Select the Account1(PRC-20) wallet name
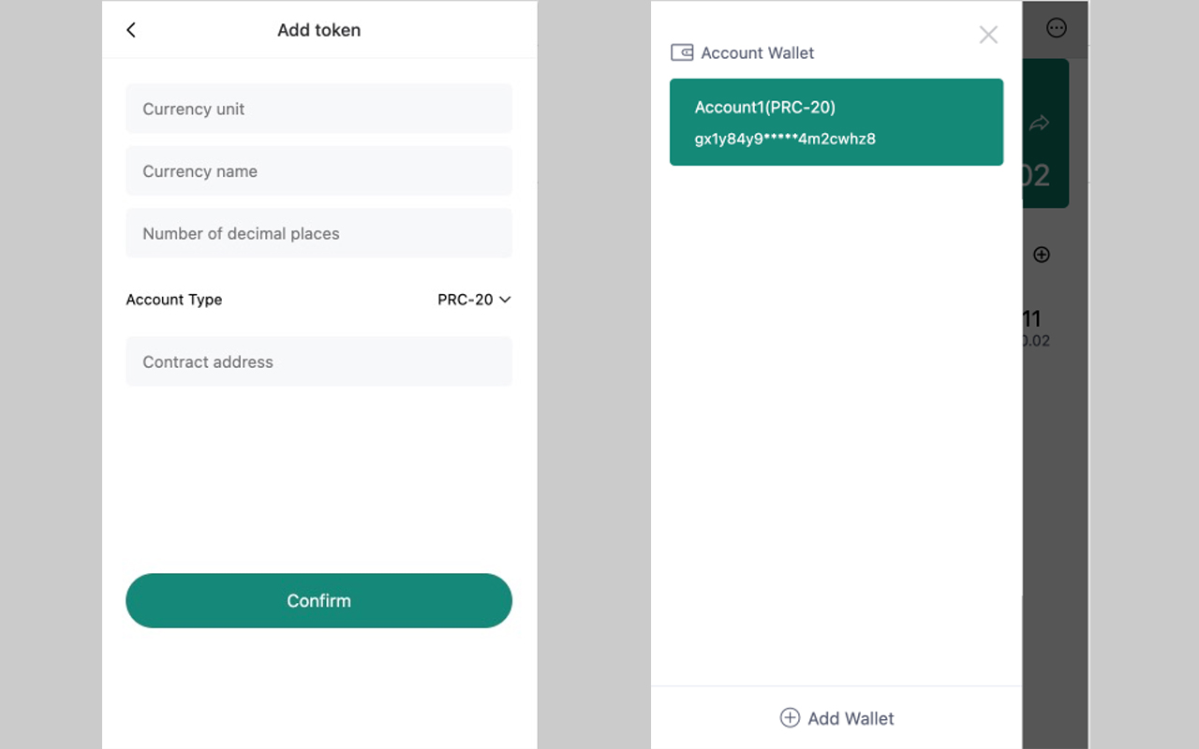The height and width of the screenshot is (749, 1199). click(764, 108)
